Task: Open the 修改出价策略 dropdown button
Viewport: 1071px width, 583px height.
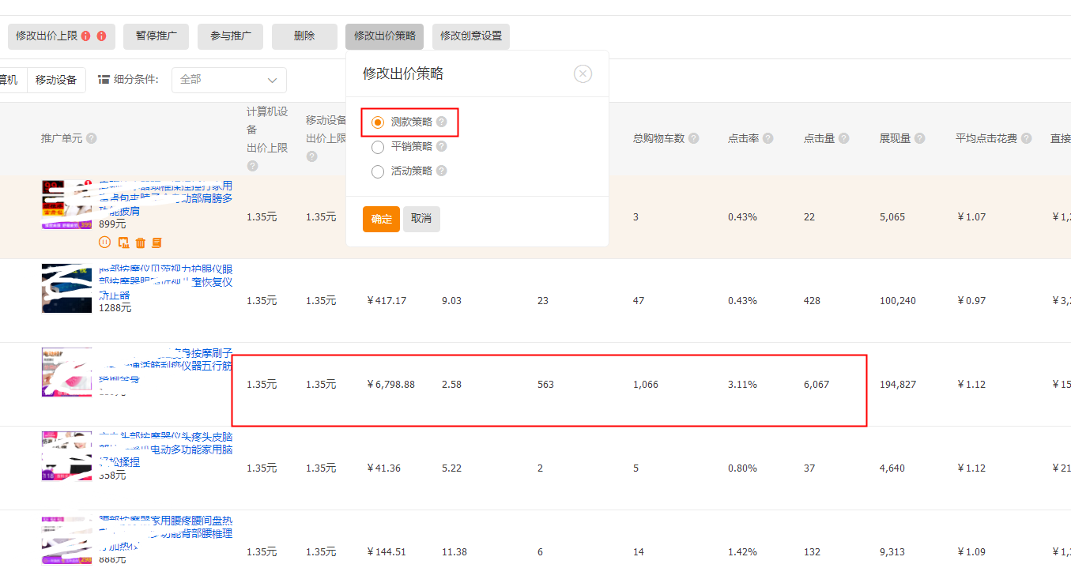Action: tap(384, 36)
